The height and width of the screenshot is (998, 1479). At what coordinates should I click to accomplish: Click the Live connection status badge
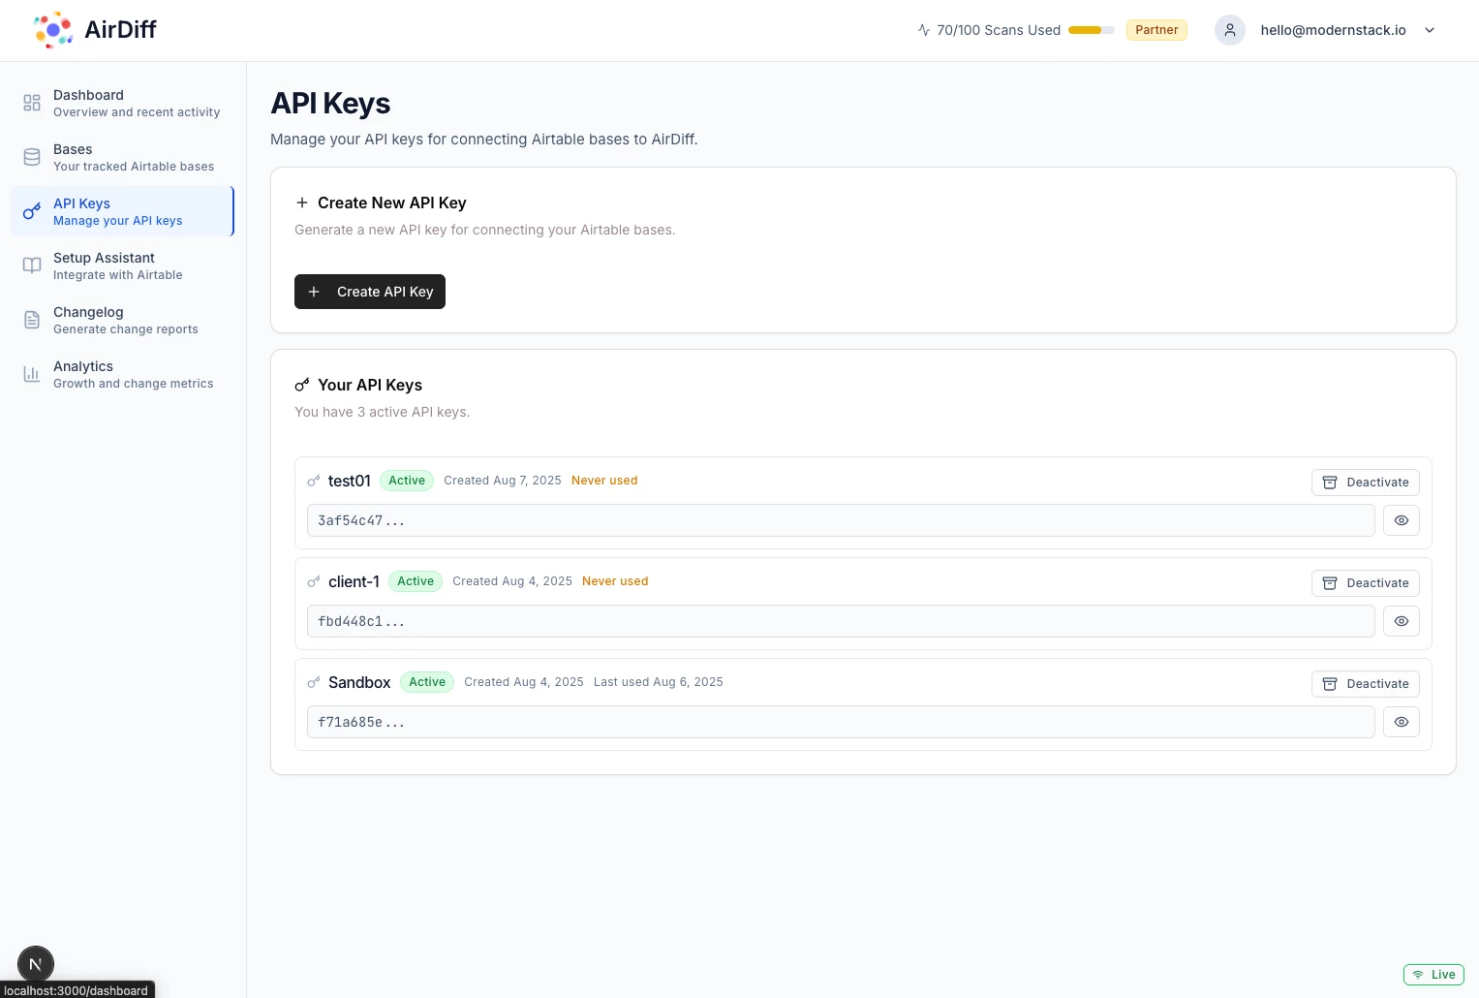[1433, 975]
